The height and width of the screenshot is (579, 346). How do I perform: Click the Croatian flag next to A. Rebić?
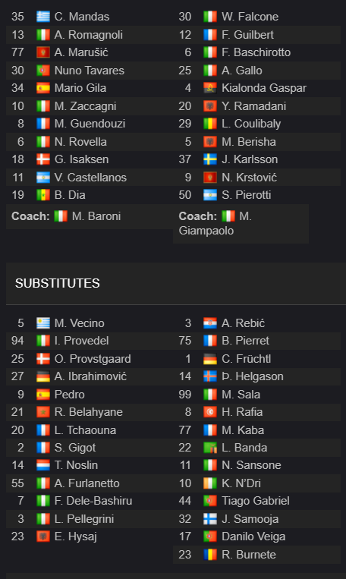coord(210,323)
